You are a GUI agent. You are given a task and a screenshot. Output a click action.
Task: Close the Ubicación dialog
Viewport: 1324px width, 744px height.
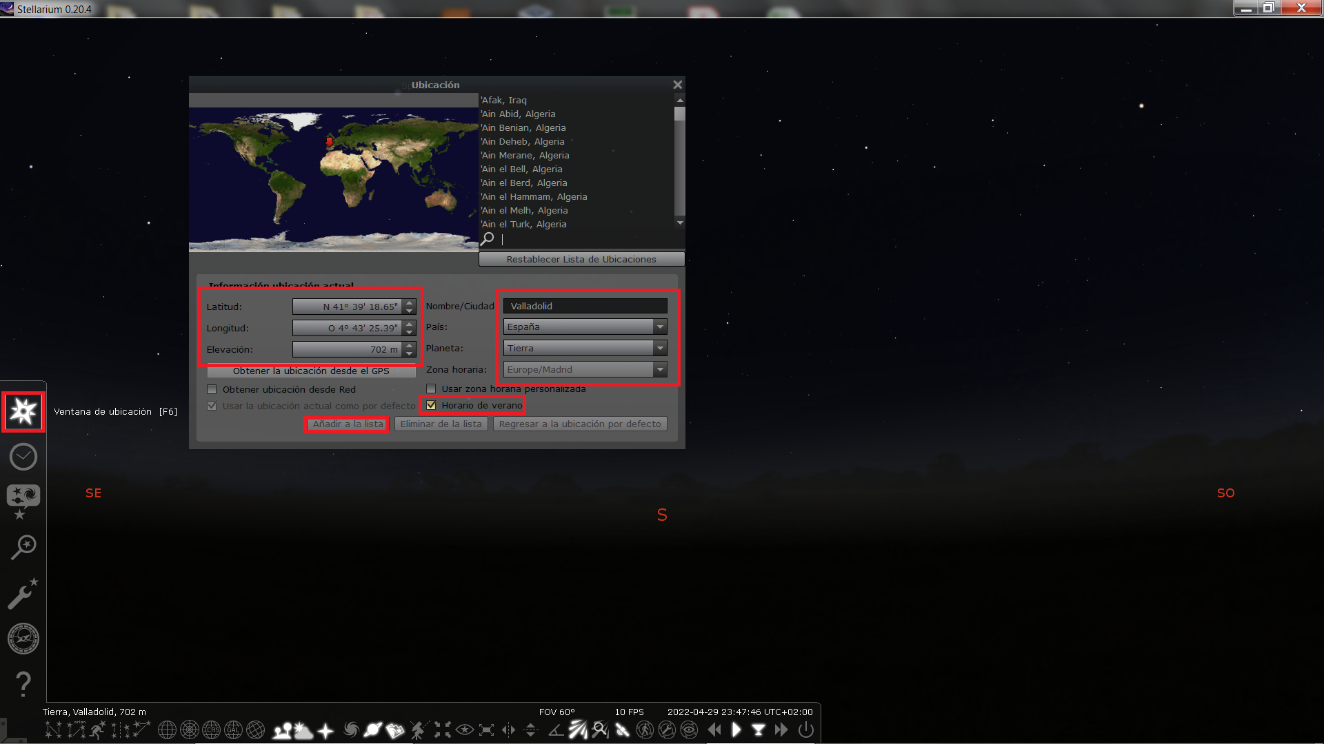677,85
